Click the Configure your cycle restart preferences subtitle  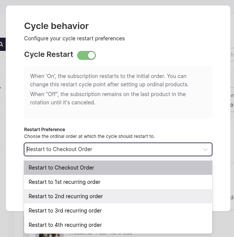click(74, 38)
